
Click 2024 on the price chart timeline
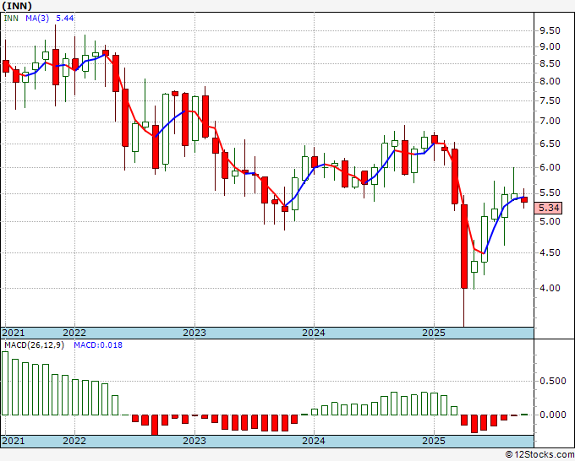(x=314, y=333)
